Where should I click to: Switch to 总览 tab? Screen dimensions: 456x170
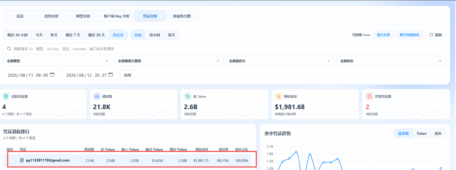[x=20, y=16]
